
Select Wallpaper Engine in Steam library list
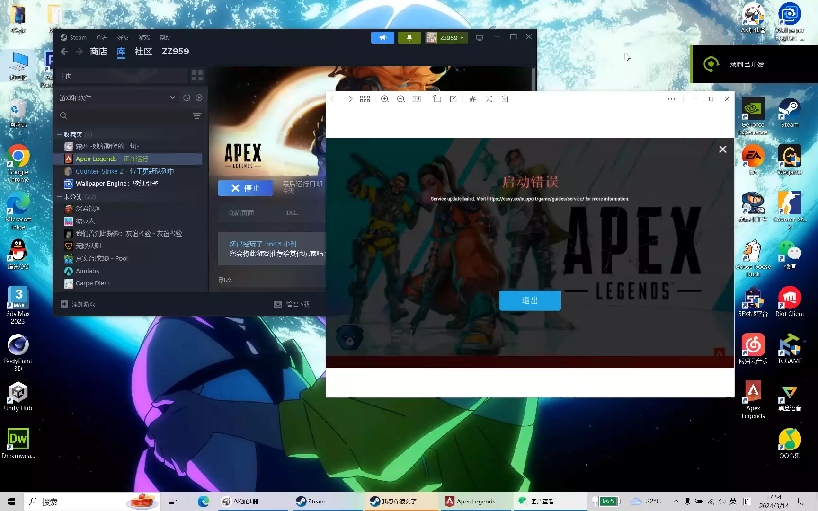tap(129, 184)
